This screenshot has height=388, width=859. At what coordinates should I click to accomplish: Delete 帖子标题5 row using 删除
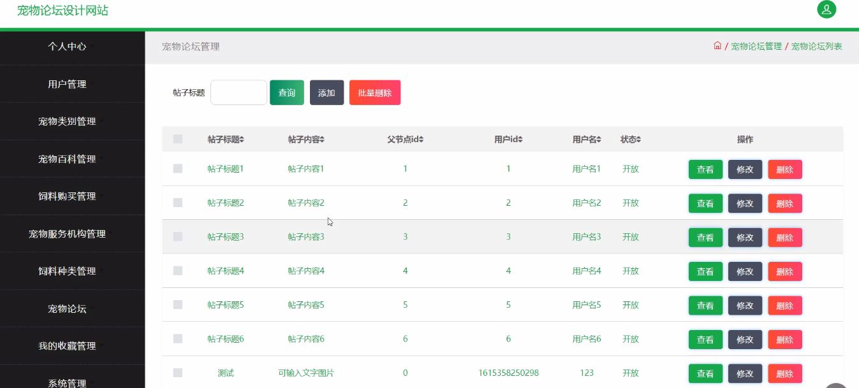784,305
